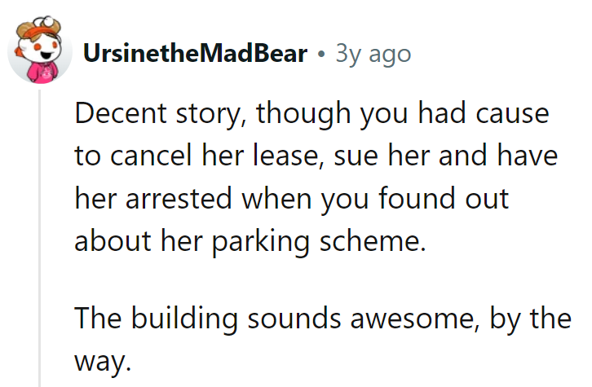
Task: Click the word 'though' in first line
Action: pyautogui.click(x=303, y=114)
